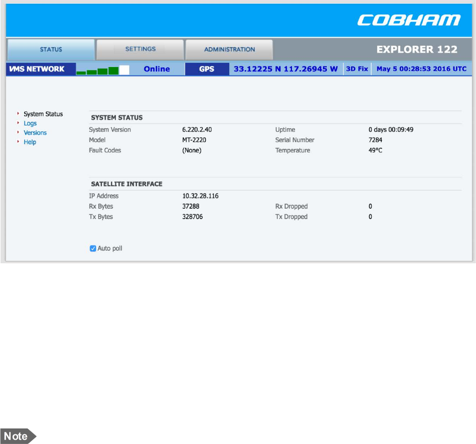Click the IP Address label
The height and width of the screenshot is (444, 476).
pos(104,196)
